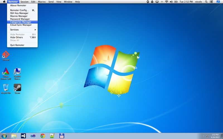The image size is (223, 139).
Task: Click the faint crosshair menu bar icon
Action: click(x=162, y=2)
